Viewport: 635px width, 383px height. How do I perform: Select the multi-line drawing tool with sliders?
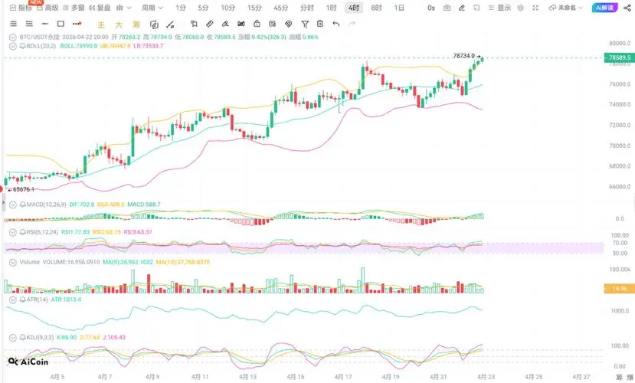(13, 24)
